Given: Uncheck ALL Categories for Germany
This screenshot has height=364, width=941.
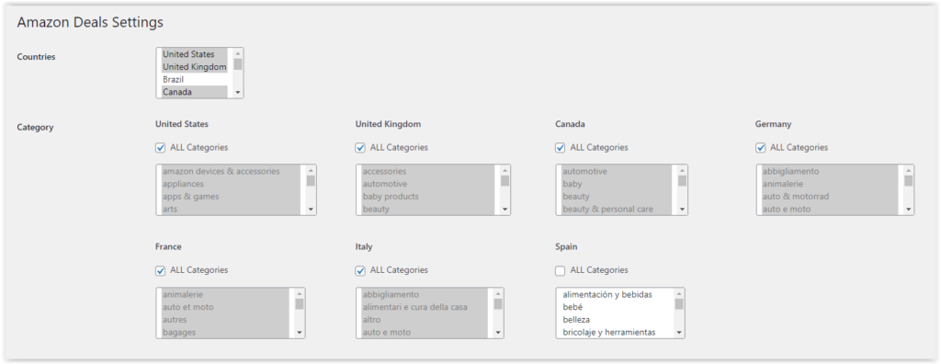Looking at the screenshot, I should (x=760, y=148).
